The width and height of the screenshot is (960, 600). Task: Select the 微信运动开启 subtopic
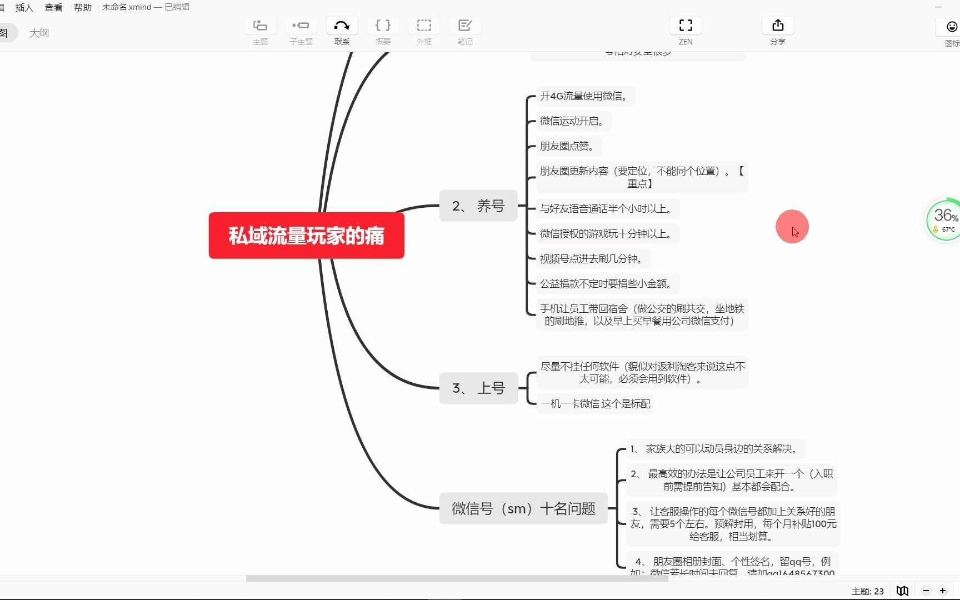[x=574, y=121]
